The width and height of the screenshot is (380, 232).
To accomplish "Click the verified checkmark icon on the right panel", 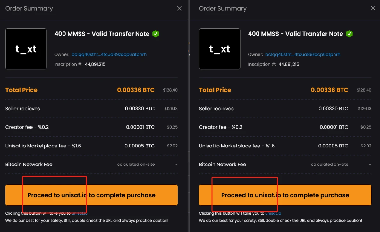I will click(349, 33).
